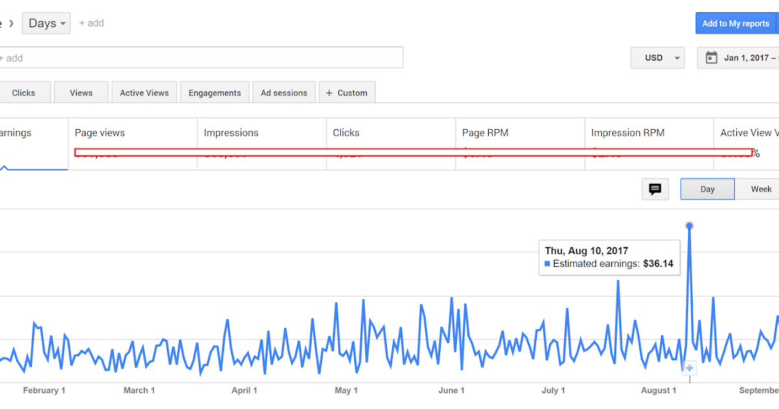Click the plus icon on Custom tab
Viewport: 779px width, 409px height.
point(329,93)
